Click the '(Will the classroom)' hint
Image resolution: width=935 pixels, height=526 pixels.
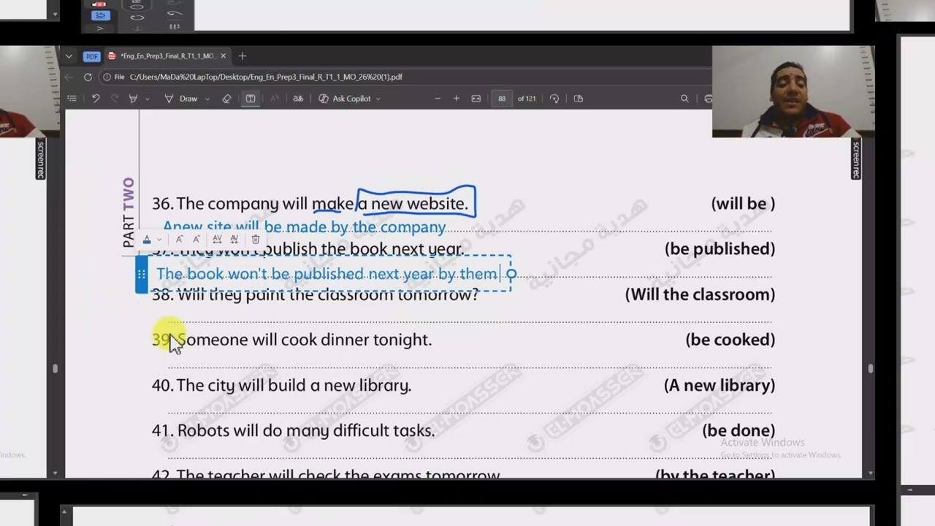click(x=700, y=294)
